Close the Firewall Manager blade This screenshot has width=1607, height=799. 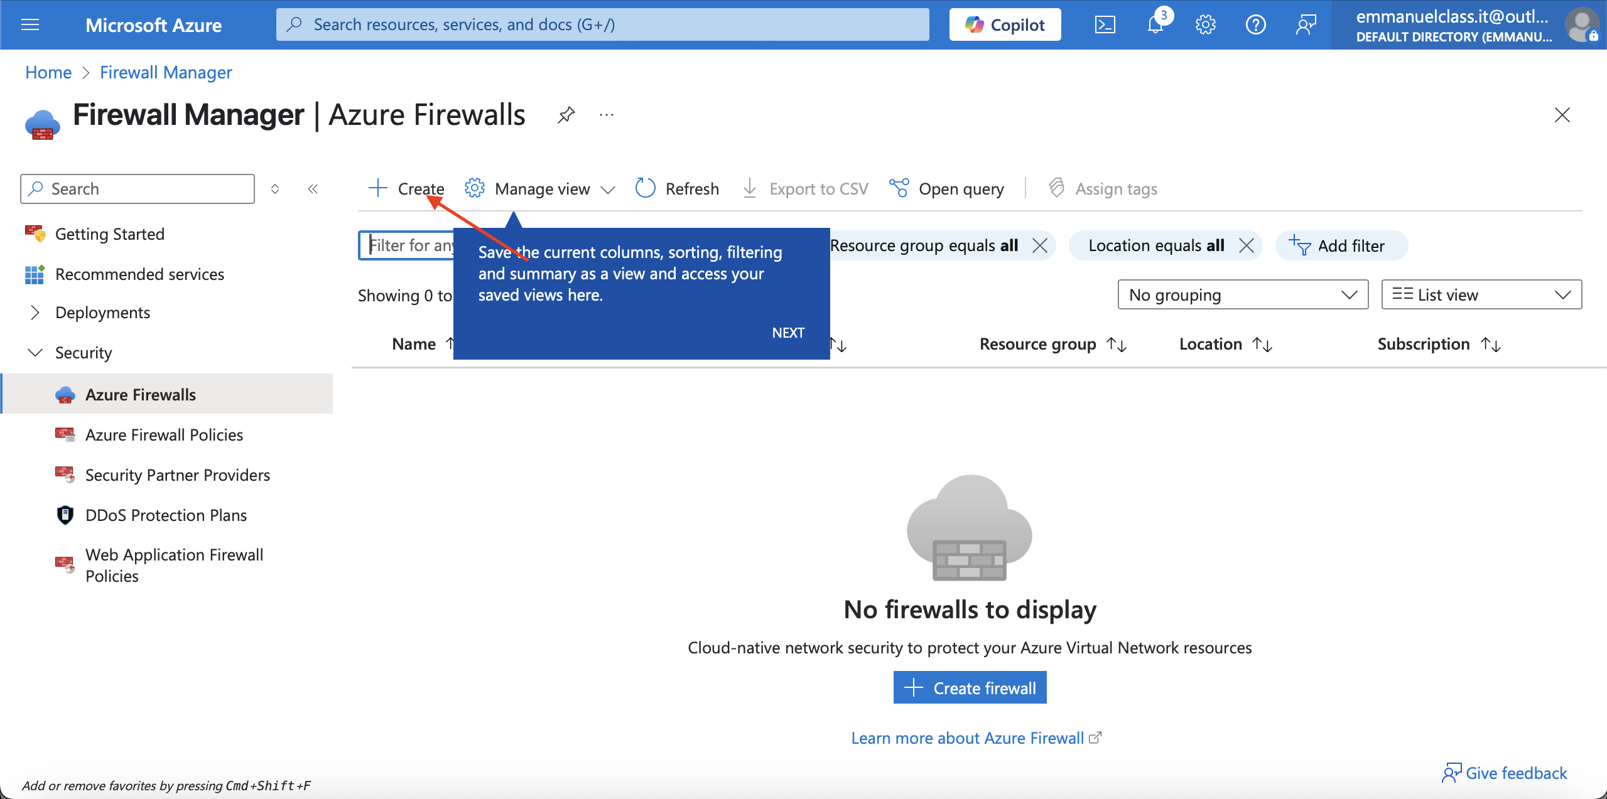pyautogui.click(x=1562, y=115)
